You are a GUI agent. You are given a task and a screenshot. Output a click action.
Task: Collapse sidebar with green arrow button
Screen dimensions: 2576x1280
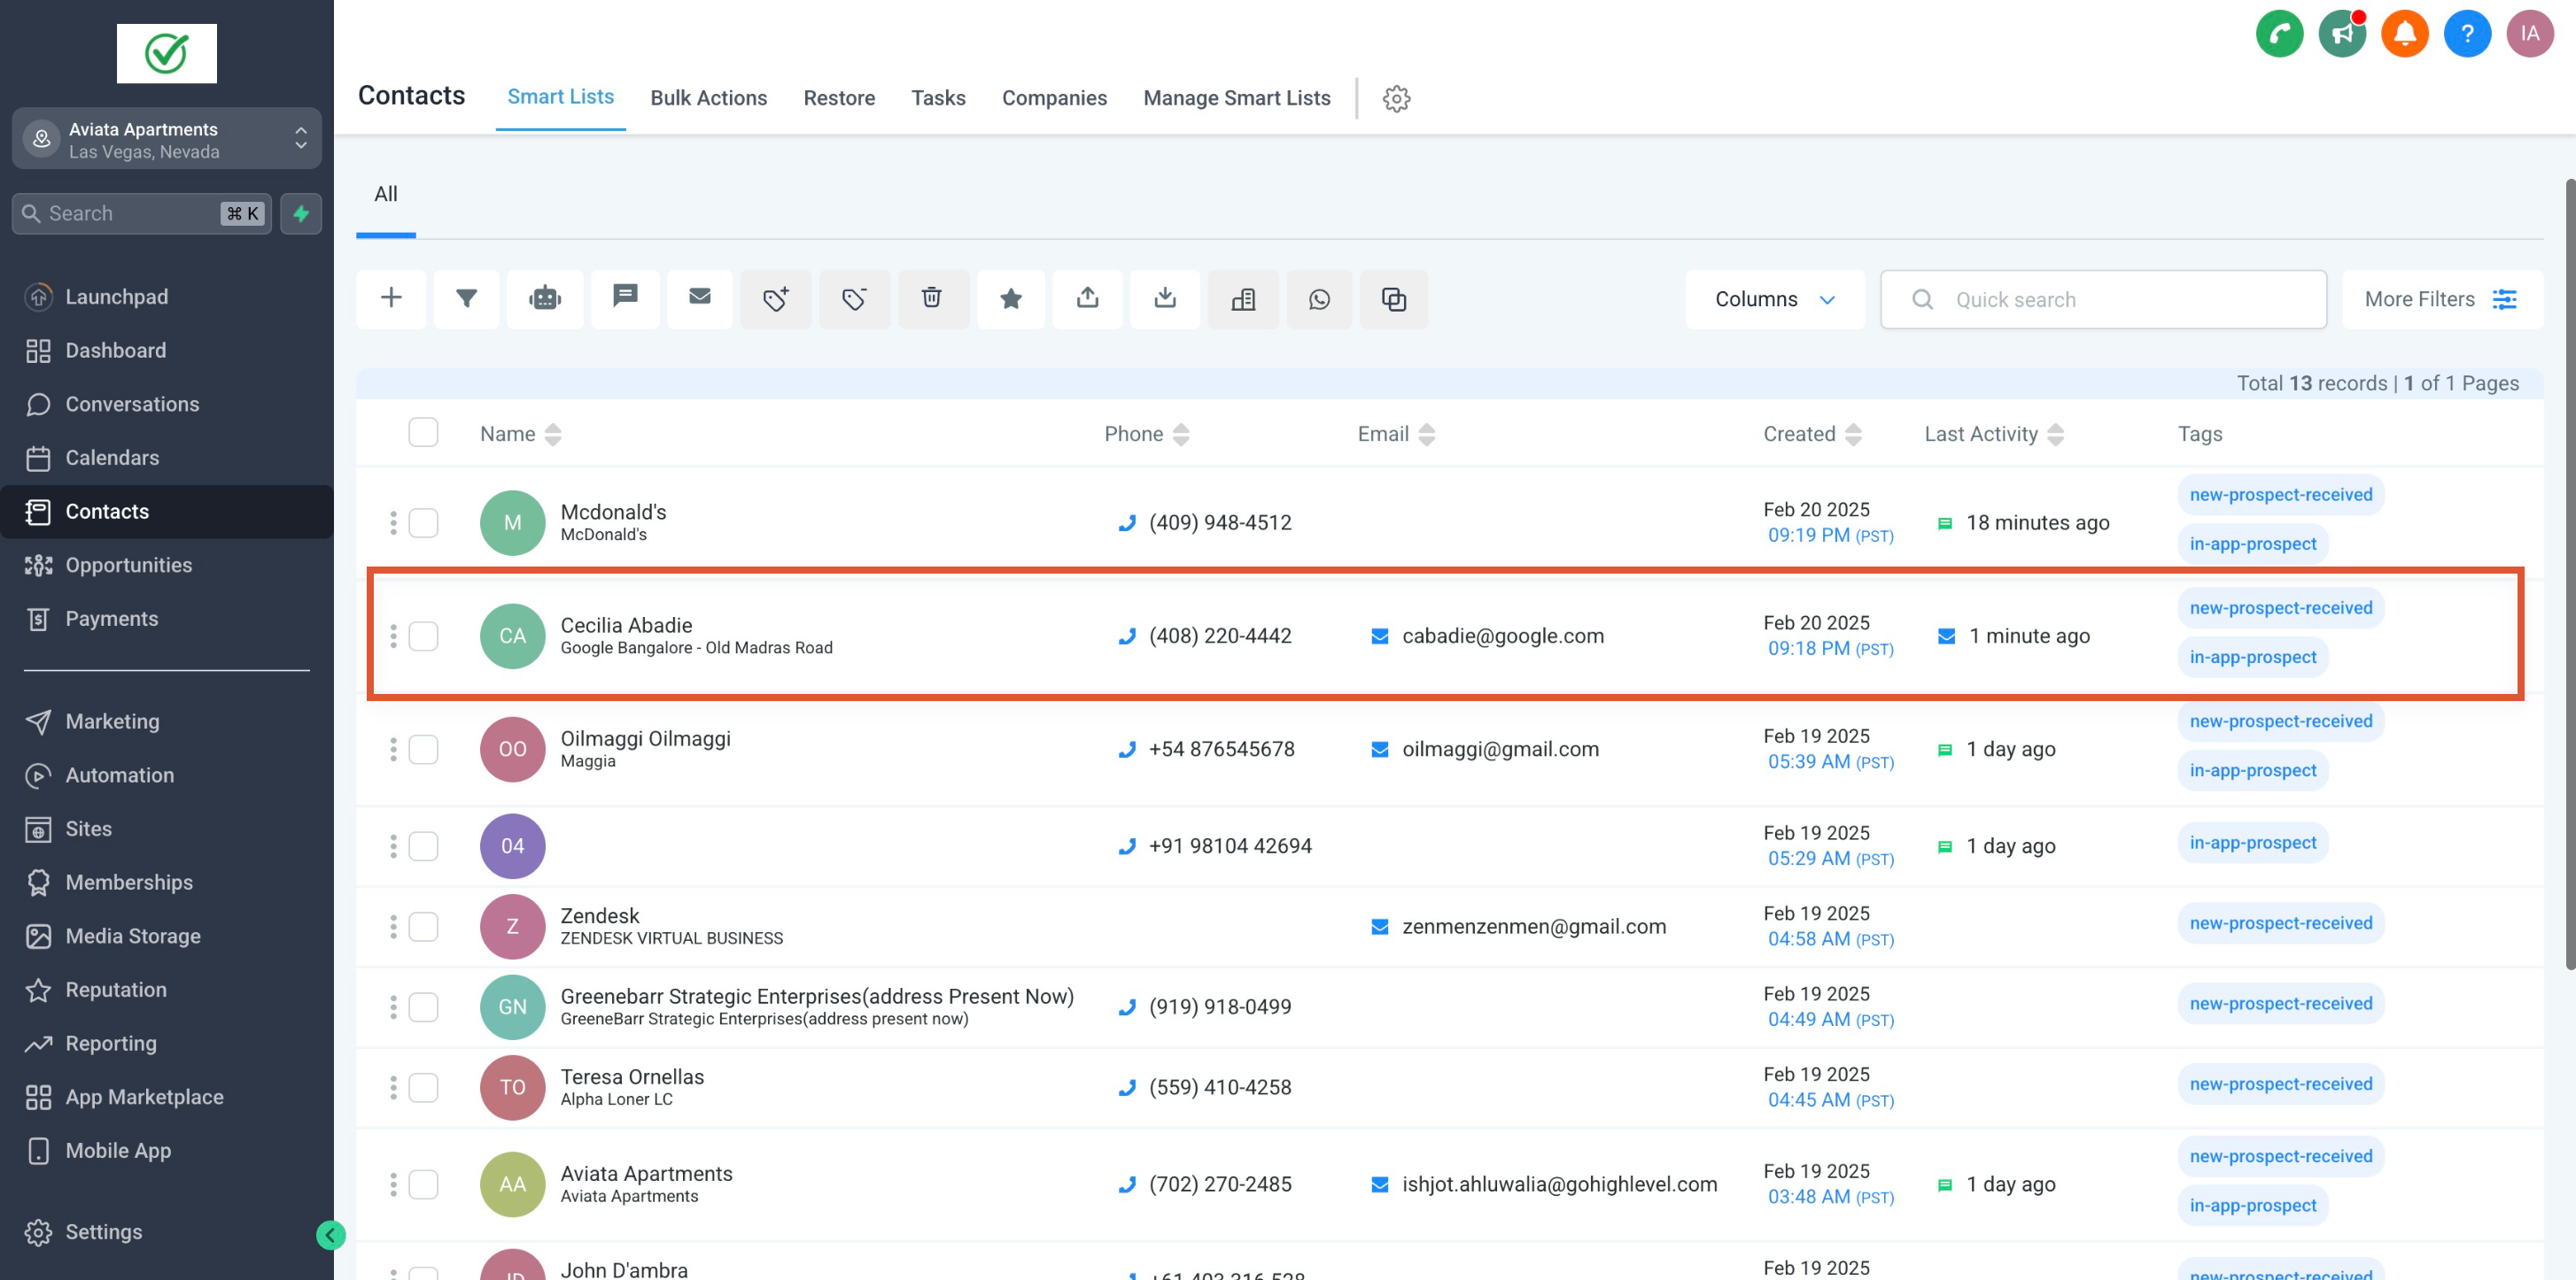pos(331,1235)
